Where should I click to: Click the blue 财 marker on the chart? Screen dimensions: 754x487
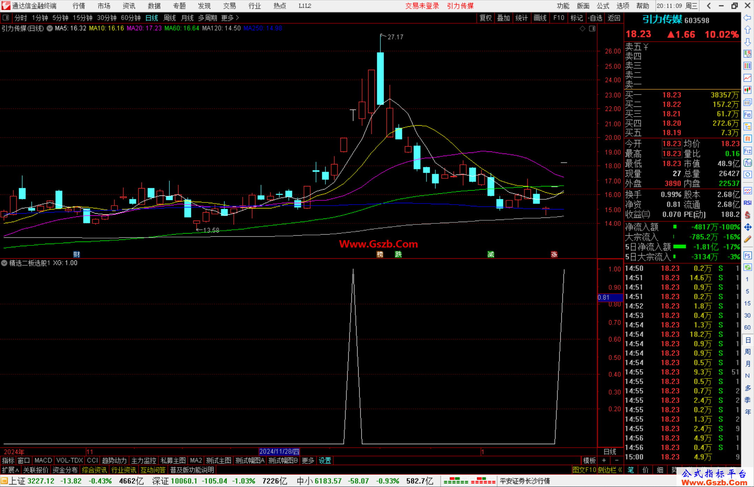coord(76,254)
